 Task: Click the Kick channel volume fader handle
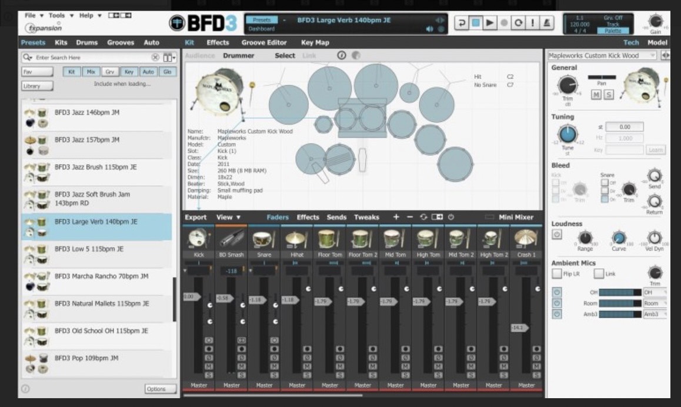(x=192, y=296)
